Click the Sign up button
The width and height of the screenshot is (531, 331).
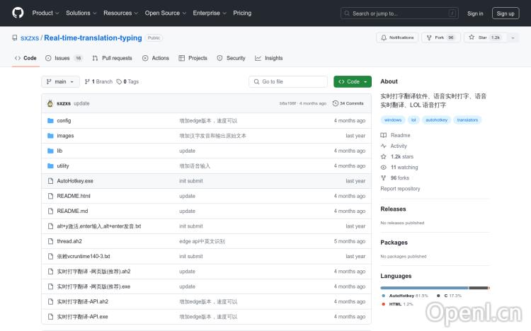[x=505, y=13]
